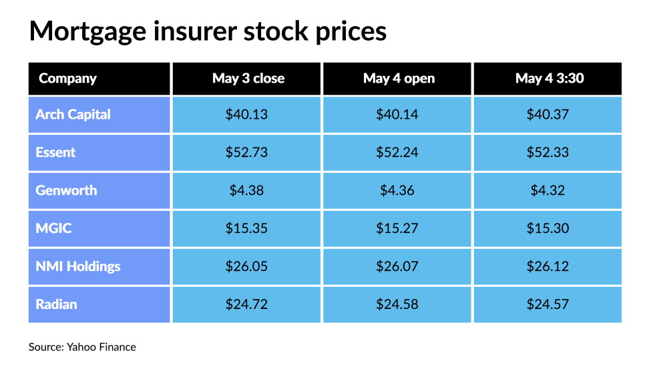Click the Source: Yahoo Finance text
This screenshot has height=367, width=653.
tap(82, 347)
